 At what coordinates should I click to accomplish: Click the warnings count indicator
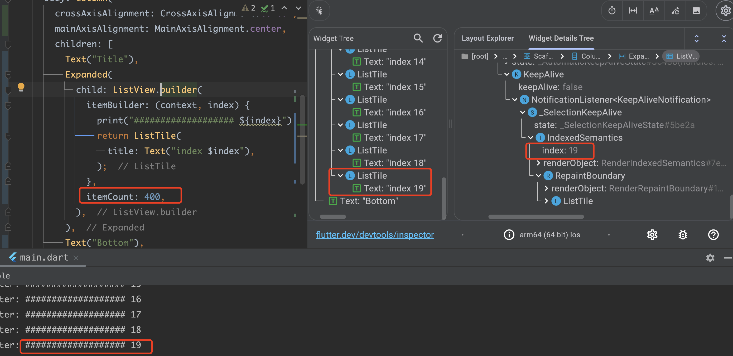[248, 8]
